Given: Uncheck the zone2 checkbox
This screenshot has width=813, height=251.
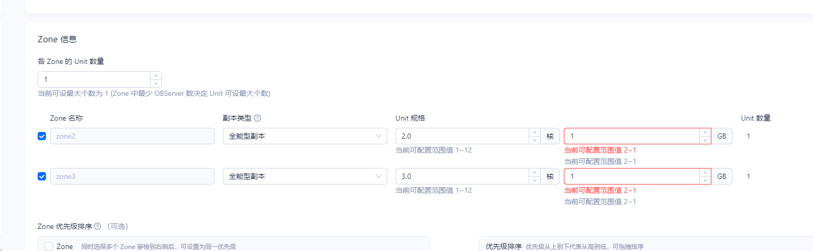Looking at the screenshot, I should (42, 136).
